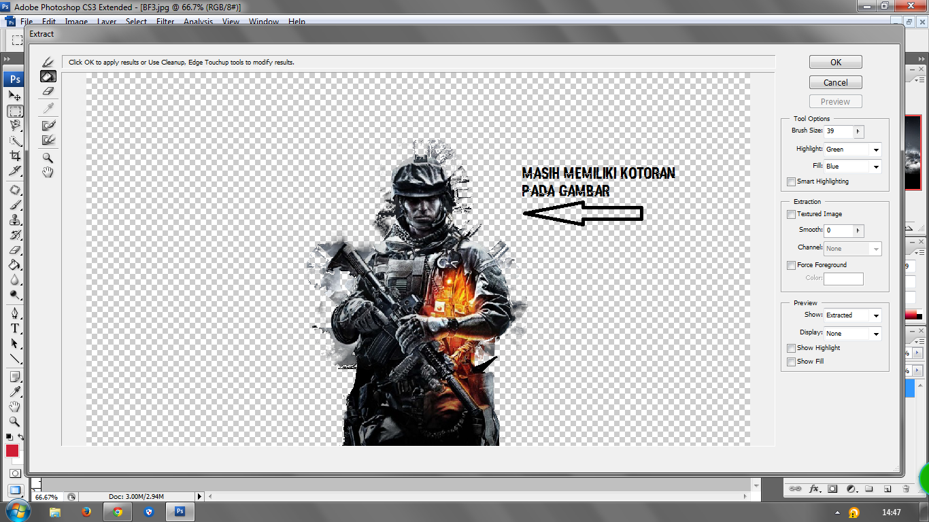Expand the Brush Size slider arrow
Viewport: 929px width, 522px height.
tap(858, 131)
